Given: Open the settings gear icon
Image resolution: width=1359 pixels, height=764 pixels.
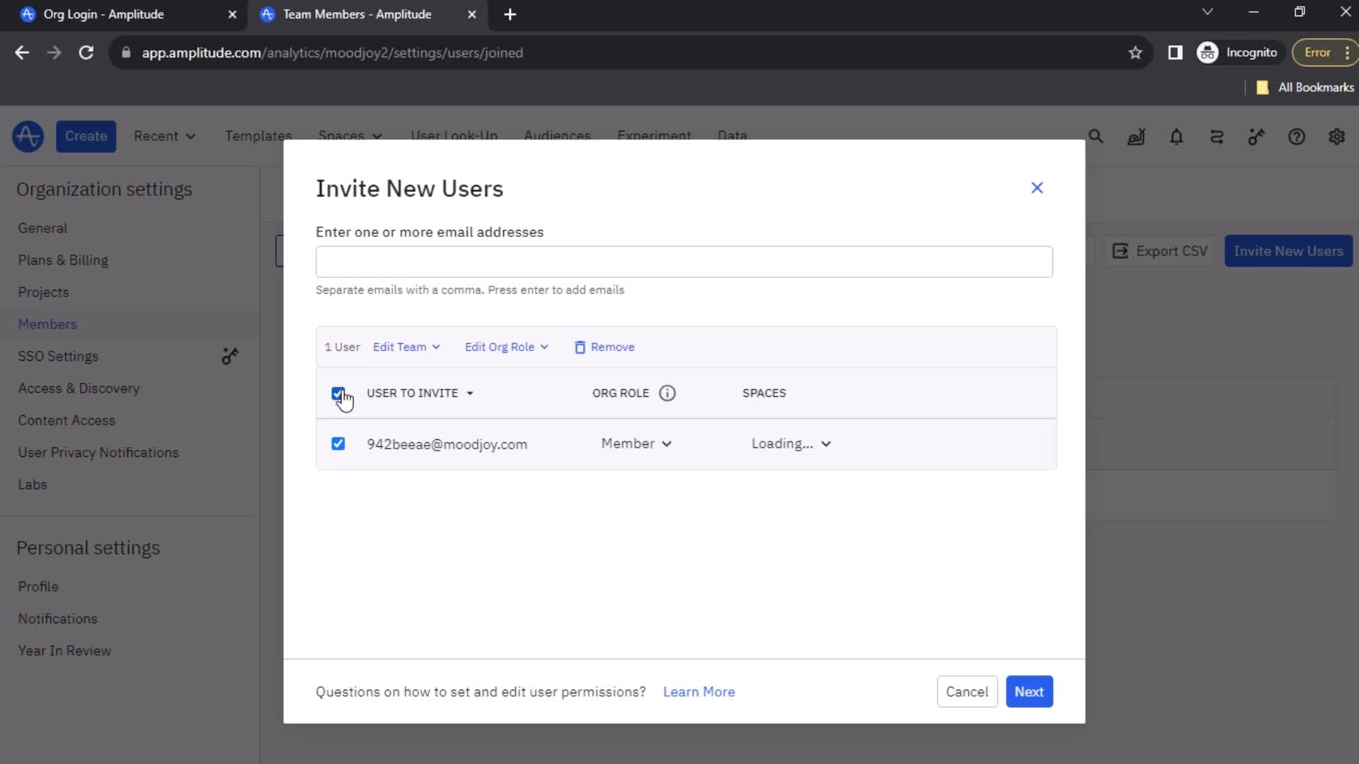Looking at the screenshot, I should click(1336, 137).
